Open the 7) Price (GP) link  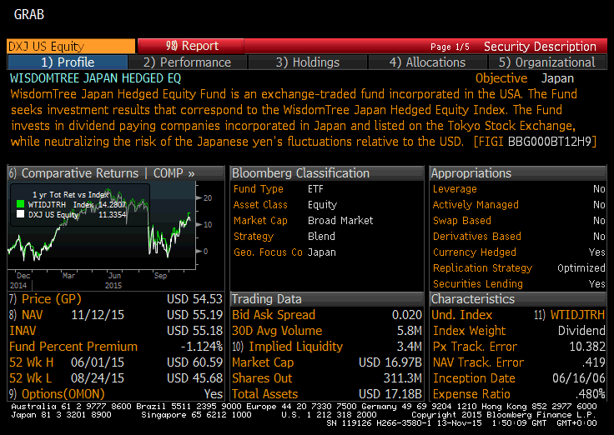[45, 299]
